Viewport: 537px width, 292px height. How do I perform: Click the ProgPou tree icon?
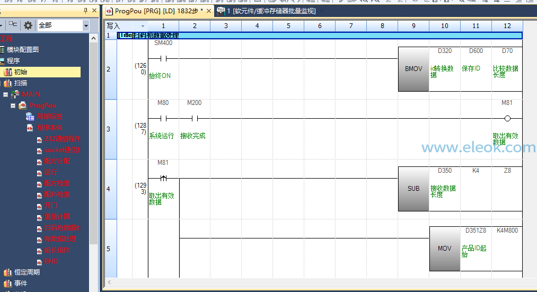[23, 105]
